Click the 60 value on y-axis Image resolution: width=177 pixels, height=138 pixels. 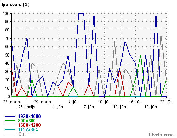pos(7,47)
